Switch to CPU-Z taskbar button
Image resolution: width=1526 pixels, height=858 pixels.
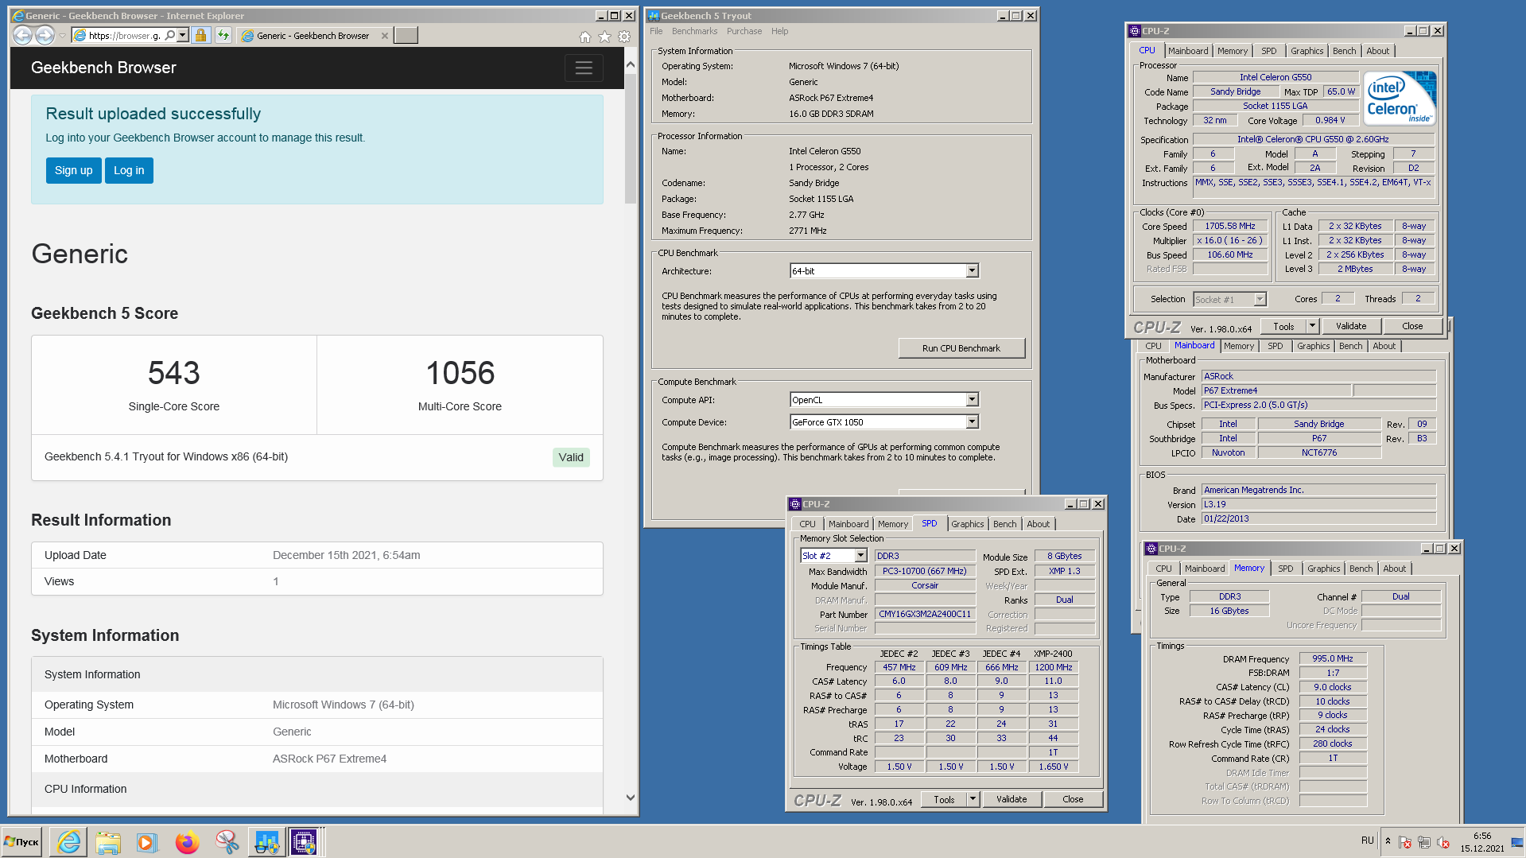(305, 841)
